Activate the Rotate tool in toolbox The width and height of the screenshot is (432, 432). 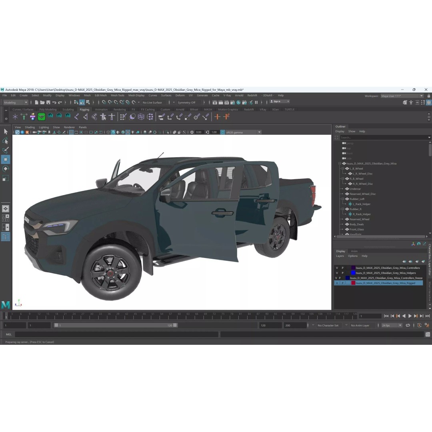pyautogui.click(x=6, y=169)
